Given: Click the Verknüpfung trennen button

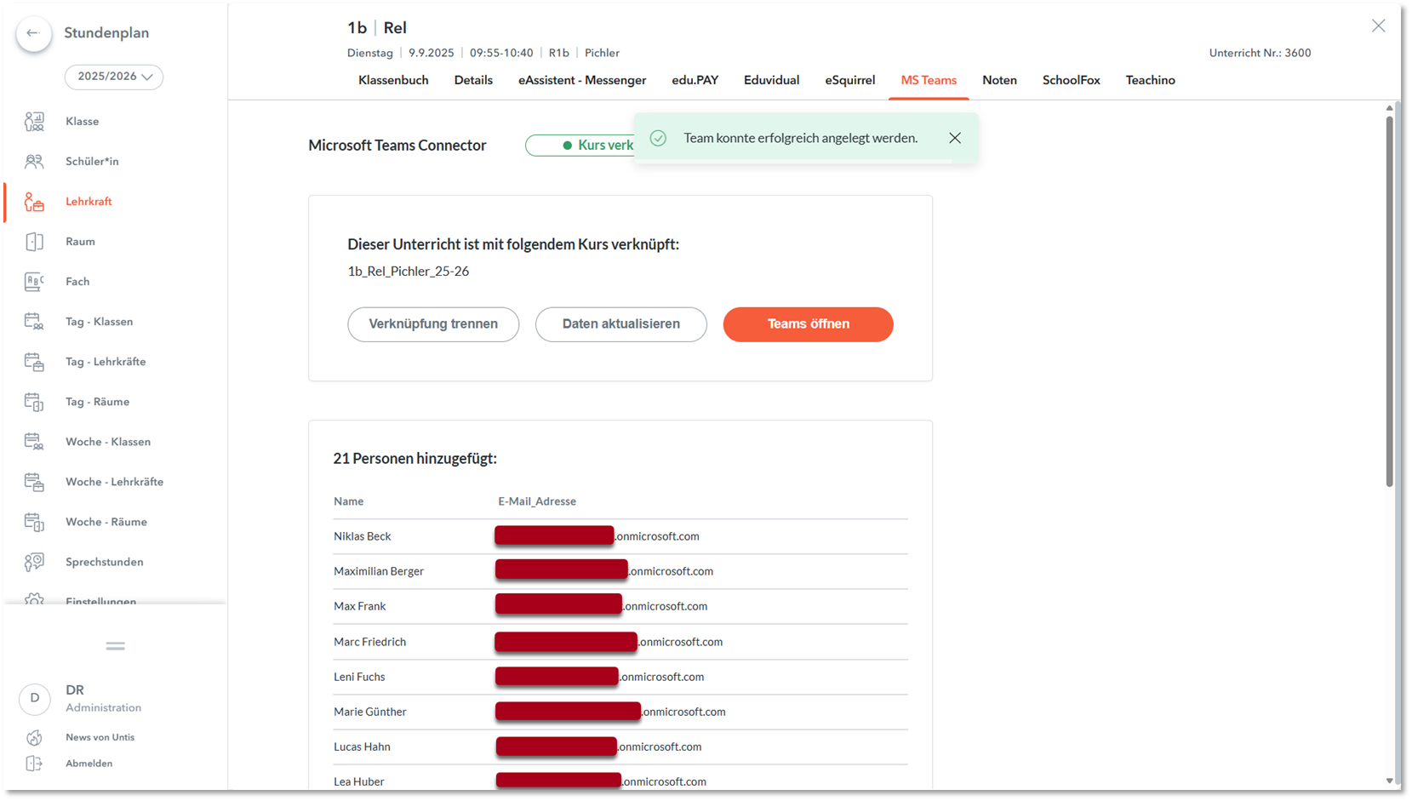Looking at the screenshot, I should (x=433, y=324).
